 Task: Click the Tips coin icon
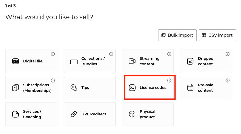tap(74, 88)
